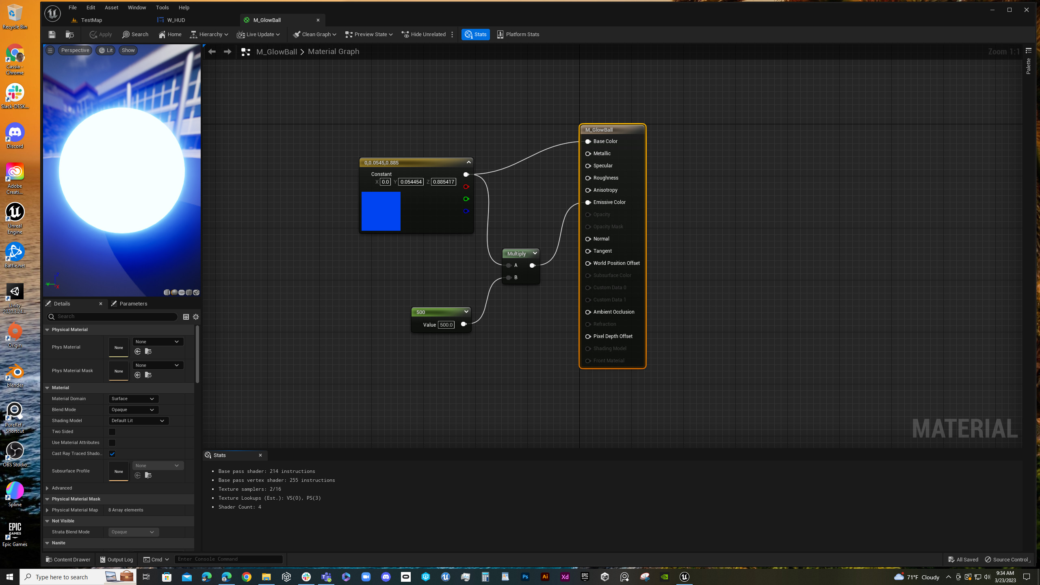Enable Use Material Attributes
The height and width of the screenshot is (585, 1040).
[x=112, y=442]
